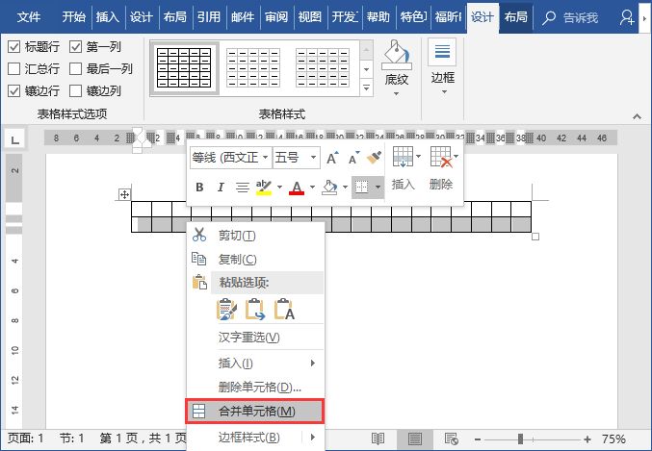Image resolution: width=652 pixels, height=451 pixels.
Task: Click the Bold button in mini toolbar
Action: click(199, 188)
